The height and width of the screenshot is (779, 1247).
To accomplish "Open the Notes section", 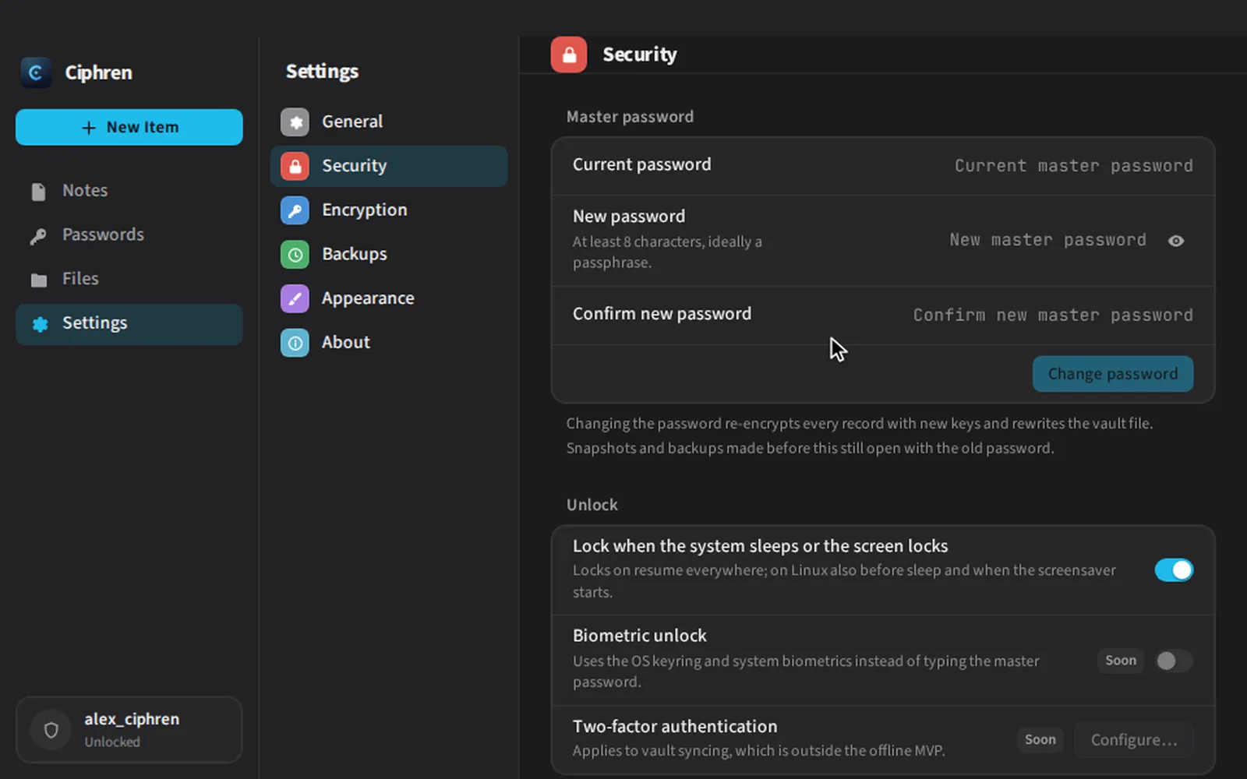I will [x=129, y=191].
